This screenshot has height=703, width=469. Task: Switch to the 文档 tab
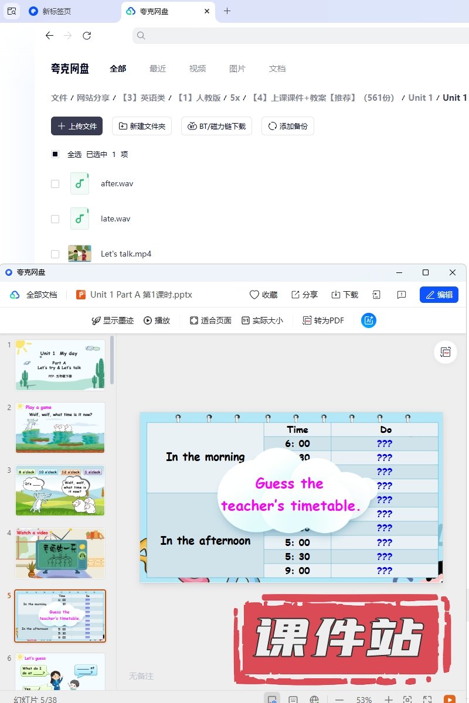(277, 69)
